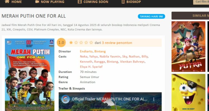
Task: Open cast member Vienkan Bahreys link
Action: pos(132,62)
